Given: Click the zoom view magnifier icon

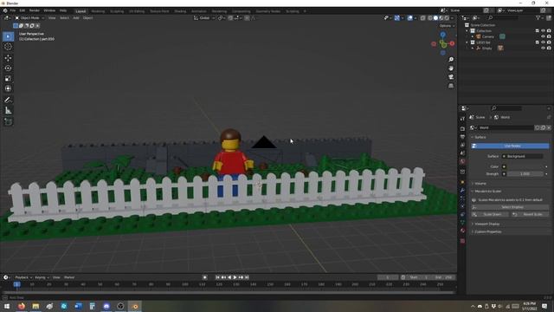Looking at the screenshot, I should pos(451,60).
